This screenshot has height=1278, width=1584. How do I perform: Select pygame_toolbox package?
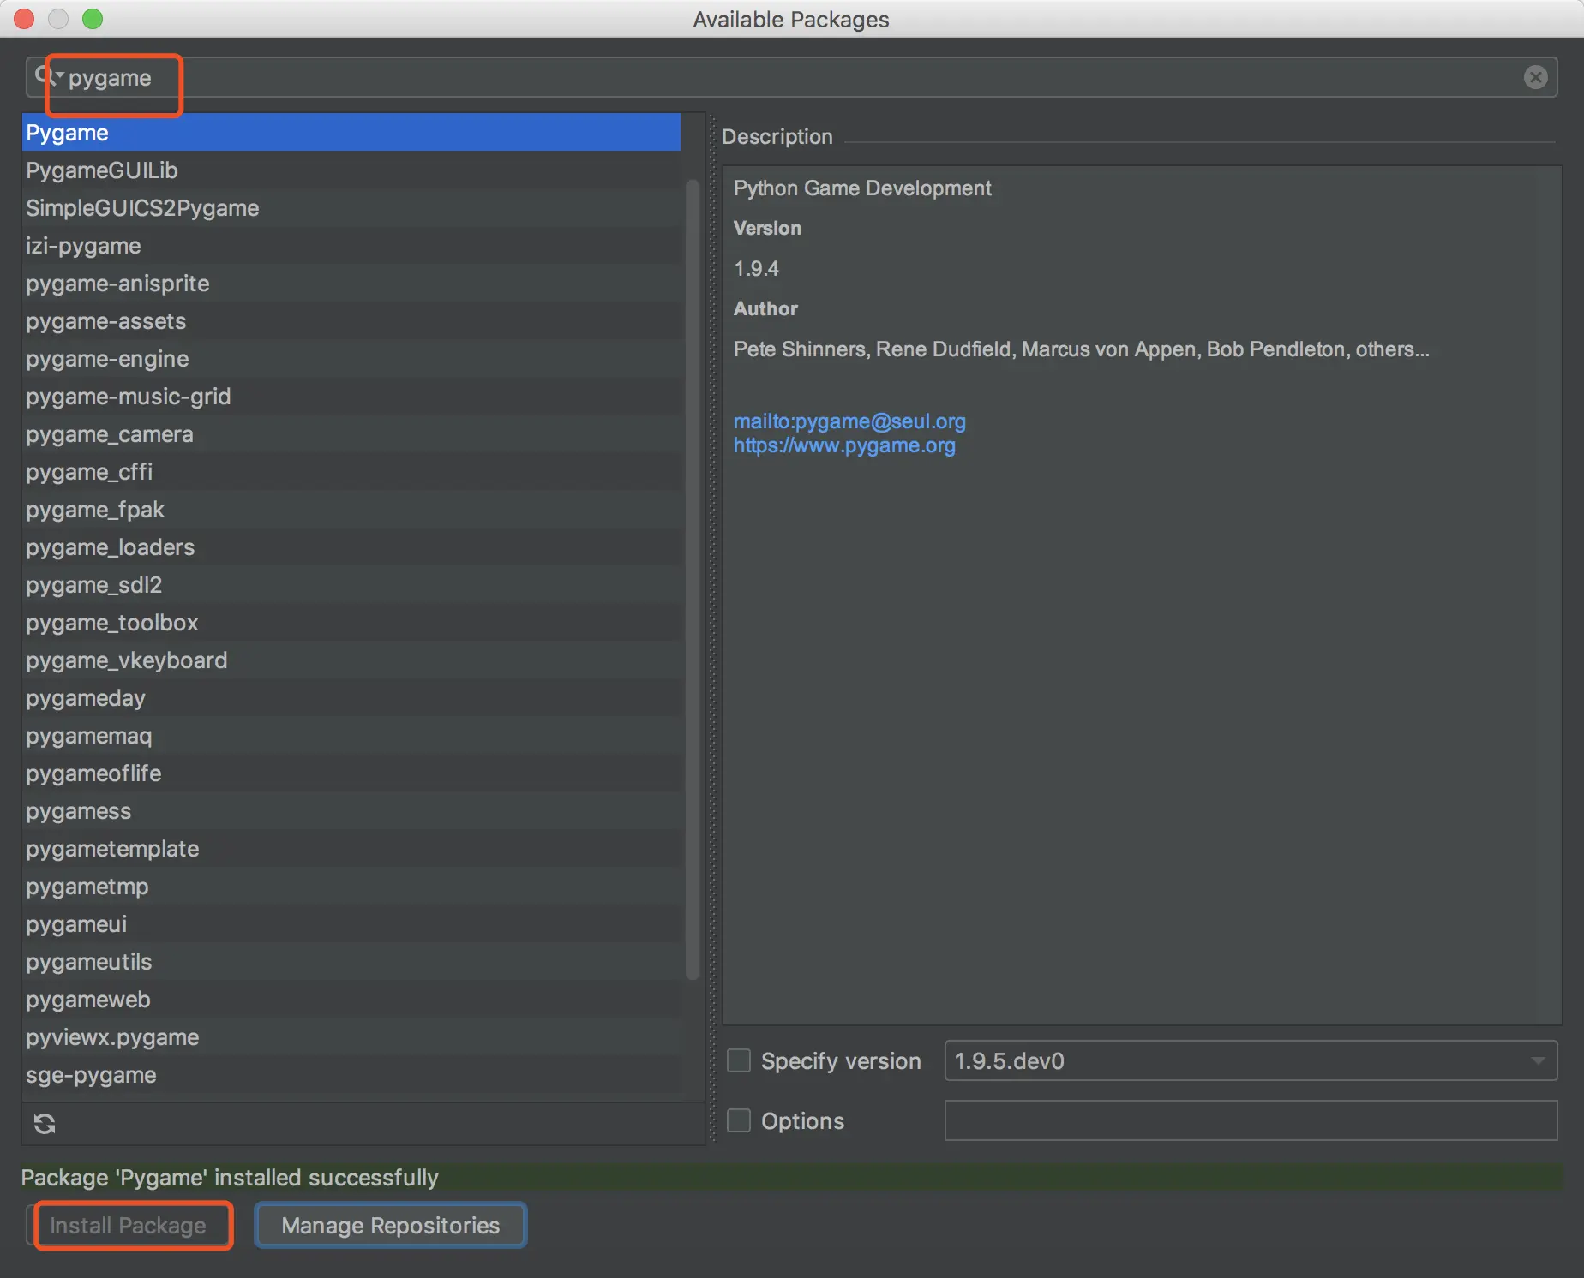(x=351, y=623)
